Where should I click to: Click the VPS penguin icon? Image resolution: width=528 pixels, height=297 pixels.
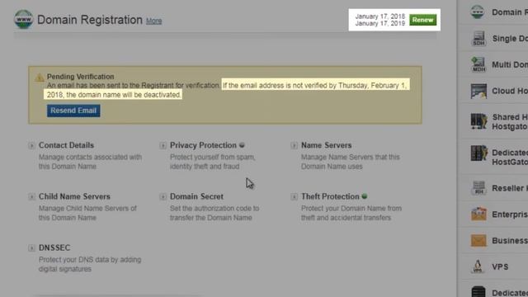478,266
